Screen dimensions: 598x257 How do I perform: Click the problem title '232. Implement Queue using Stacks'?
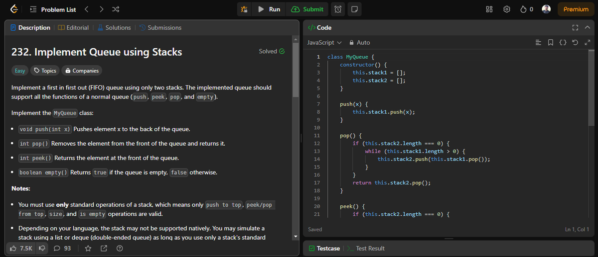point(97,52)
